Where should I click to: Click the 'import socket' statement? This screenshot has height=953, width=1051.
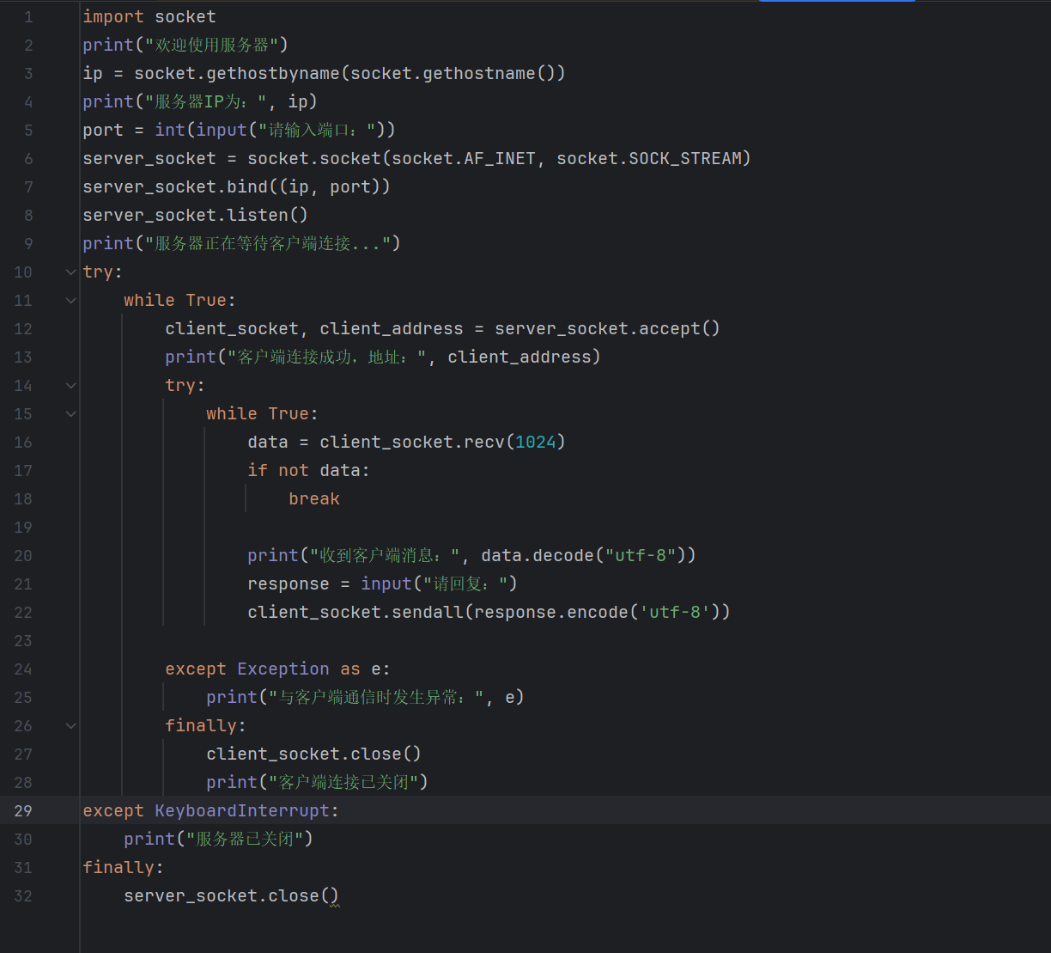pos(149,17)
